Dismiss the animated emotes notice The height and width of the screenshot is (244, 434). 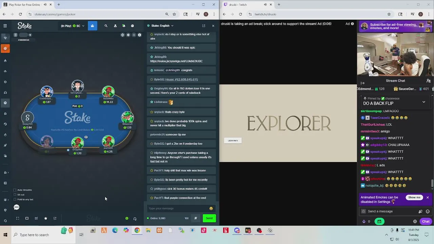(x=428, y=197)
